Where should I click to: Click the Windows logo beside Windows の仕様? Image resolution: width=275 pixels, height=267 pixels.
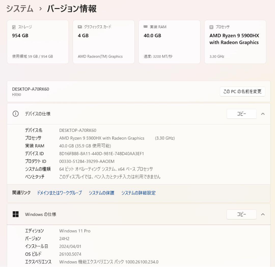point(16,214)
